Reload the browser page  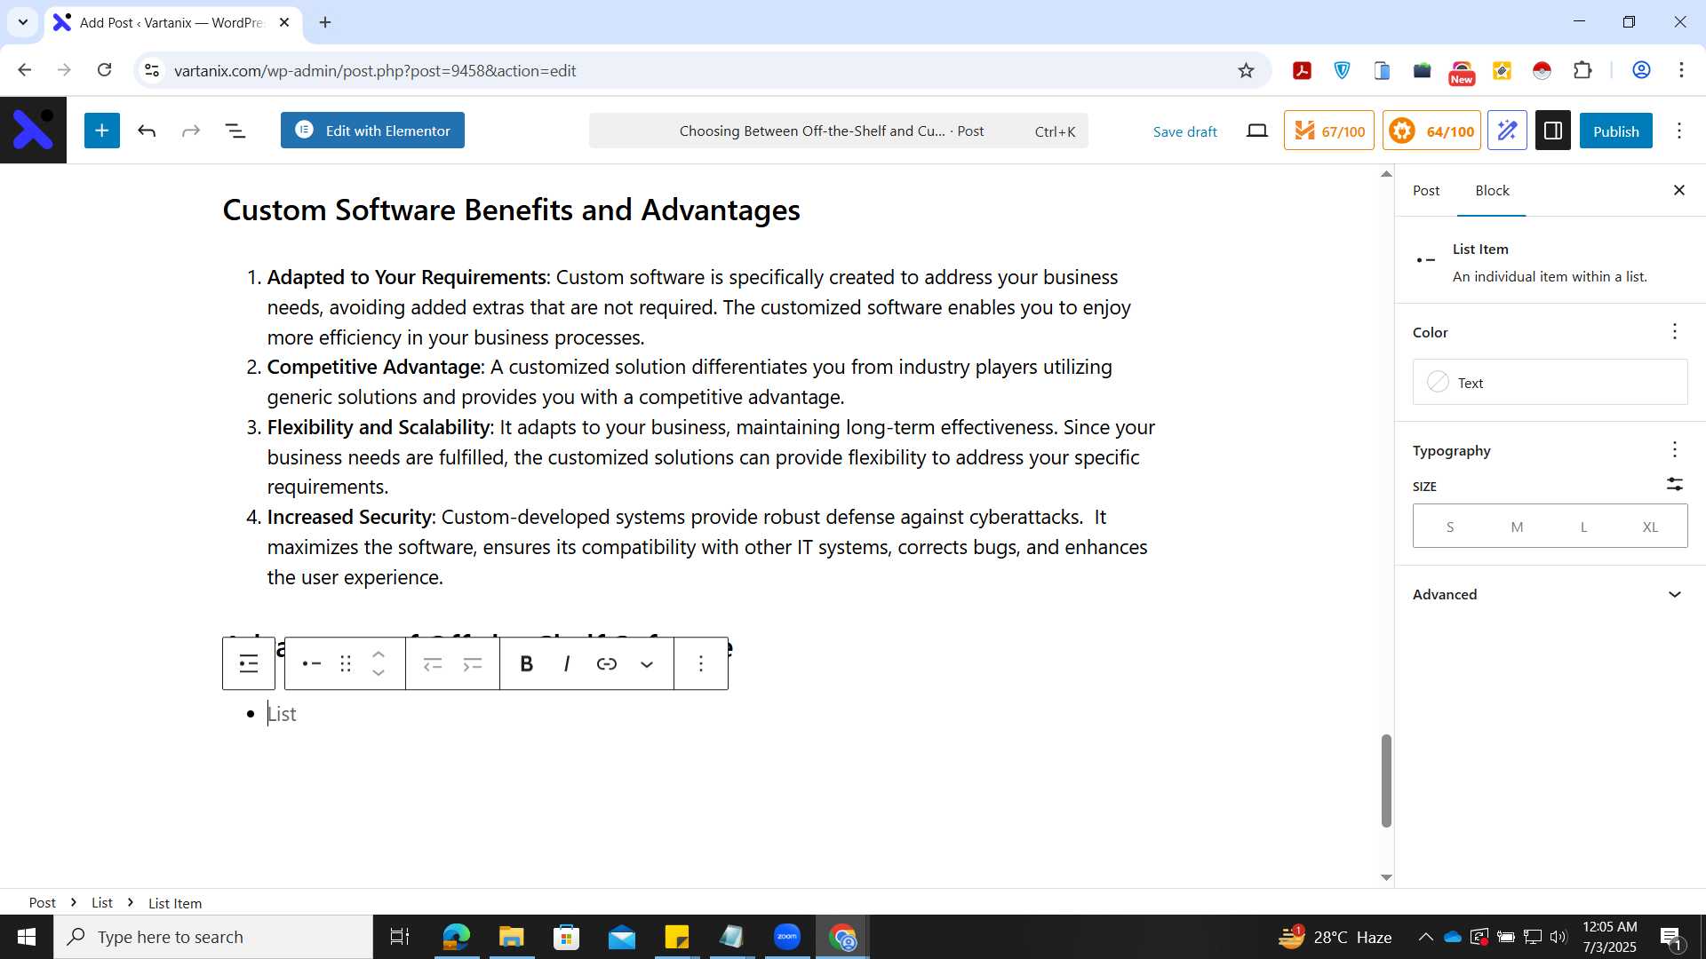(104, 70)
